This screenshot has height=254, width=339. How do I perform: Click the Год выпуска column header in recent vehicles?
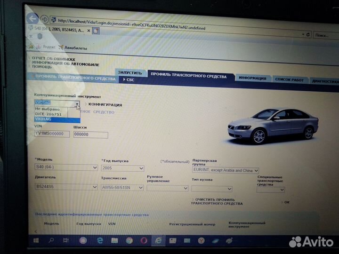click(89, 224)
